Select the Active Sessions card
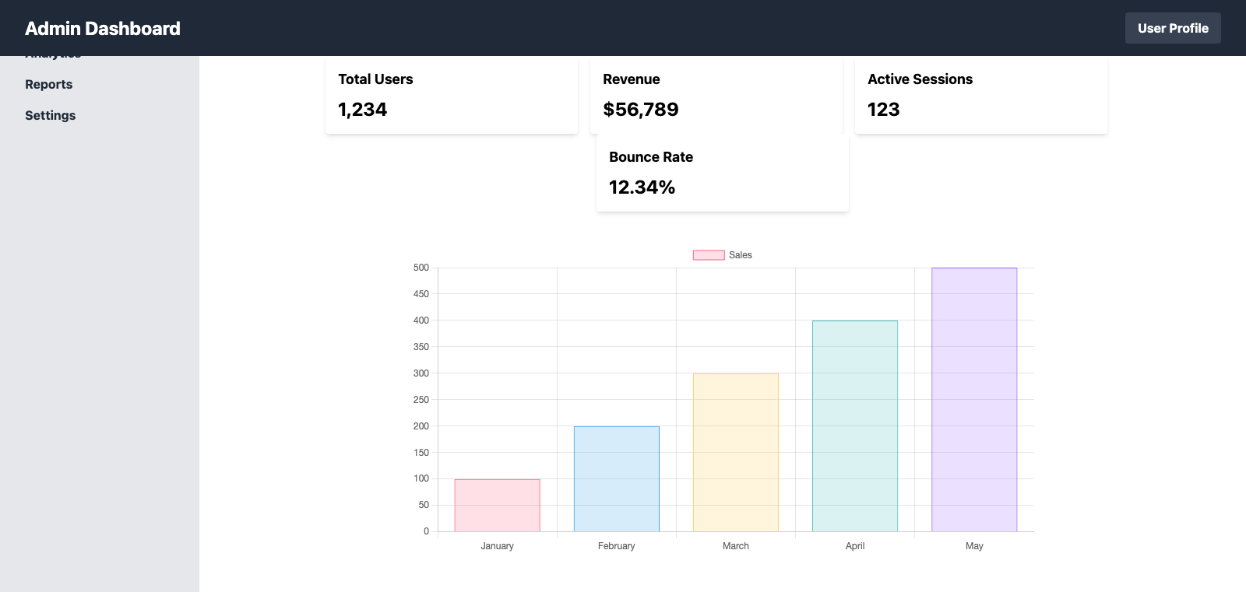 click(x=980, y=96)
